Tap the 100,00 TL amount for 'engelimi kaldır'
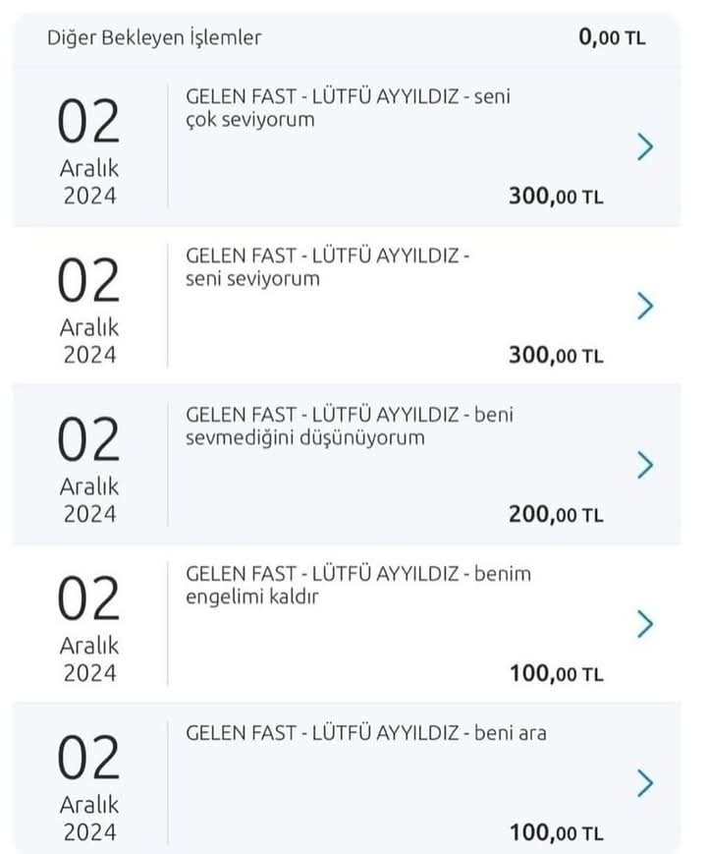 pyautogui.click(x=556, y=674)
